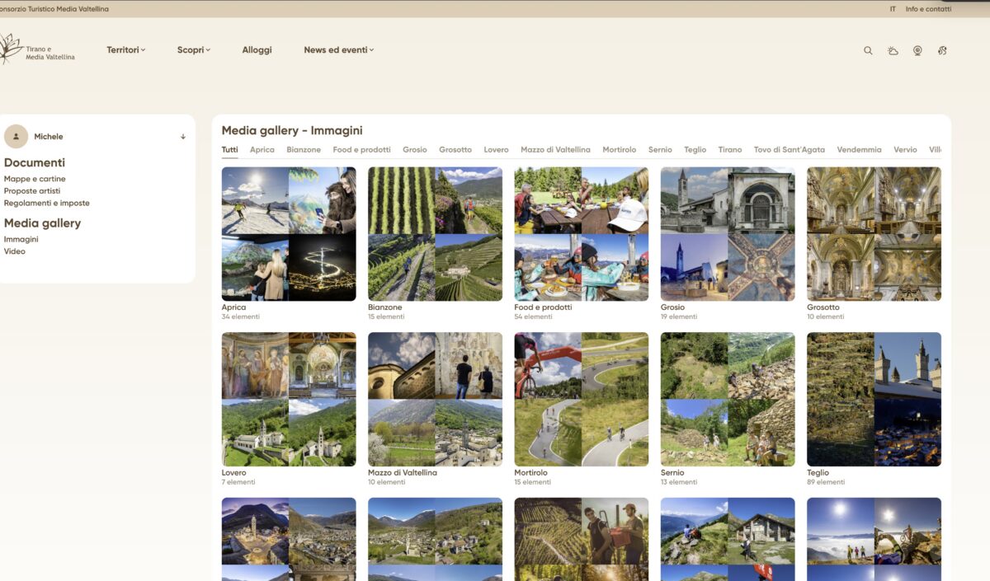Image resolution: width=990 pixels, height=581 pixels.
Task: Open the Alloggi menu item
Action: 257,50
